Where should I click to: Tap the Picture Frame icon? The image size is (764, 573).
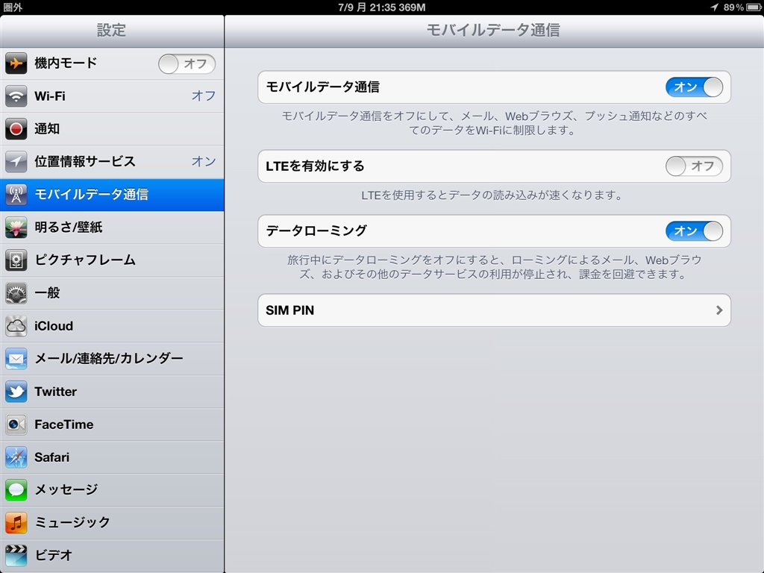pyautogui.click(x=16, y=260)
